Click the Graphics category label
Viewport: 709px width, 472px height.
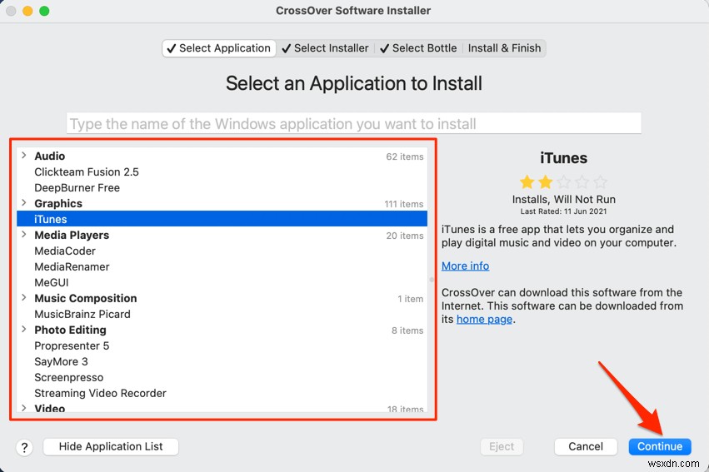pyautogui.click(x=58, y=203)
